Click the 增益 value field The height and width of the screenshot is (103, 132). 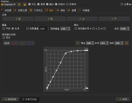[x=89, y=43]
